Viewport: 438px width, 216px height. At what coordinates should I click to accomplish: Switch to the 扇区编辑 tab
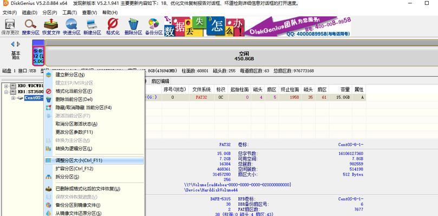click(160, 82)
